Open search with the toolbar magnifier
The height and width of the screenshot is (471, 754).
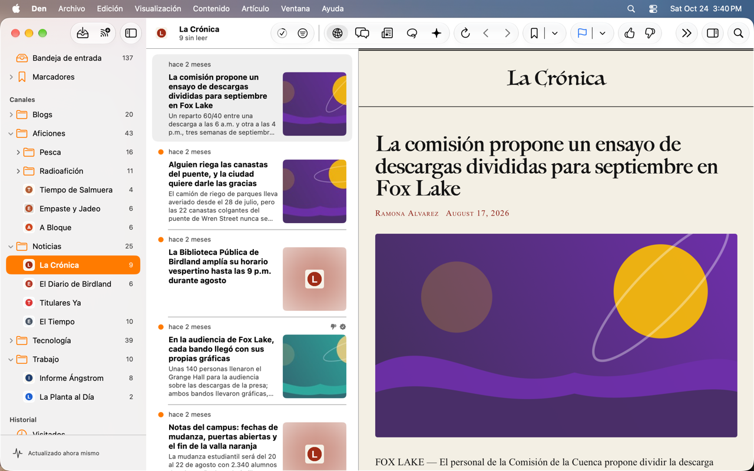[x=739, y=34]
